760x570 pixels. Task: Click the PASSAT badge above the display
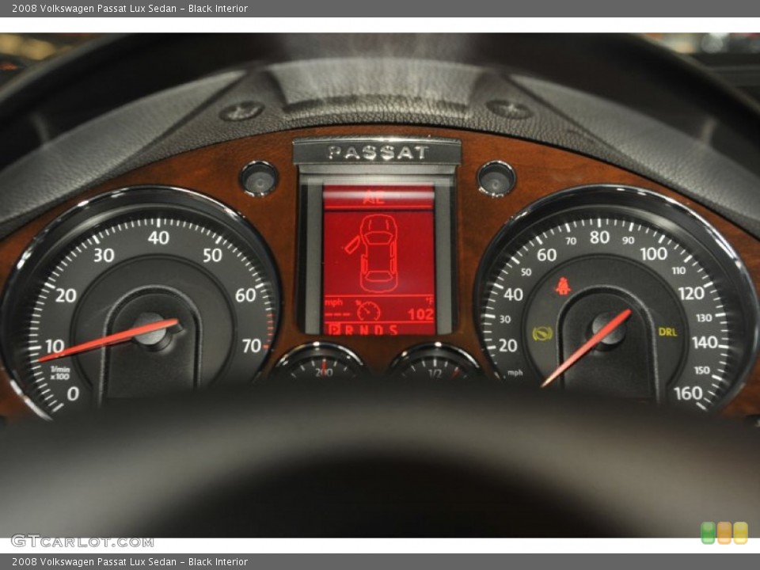377,153
